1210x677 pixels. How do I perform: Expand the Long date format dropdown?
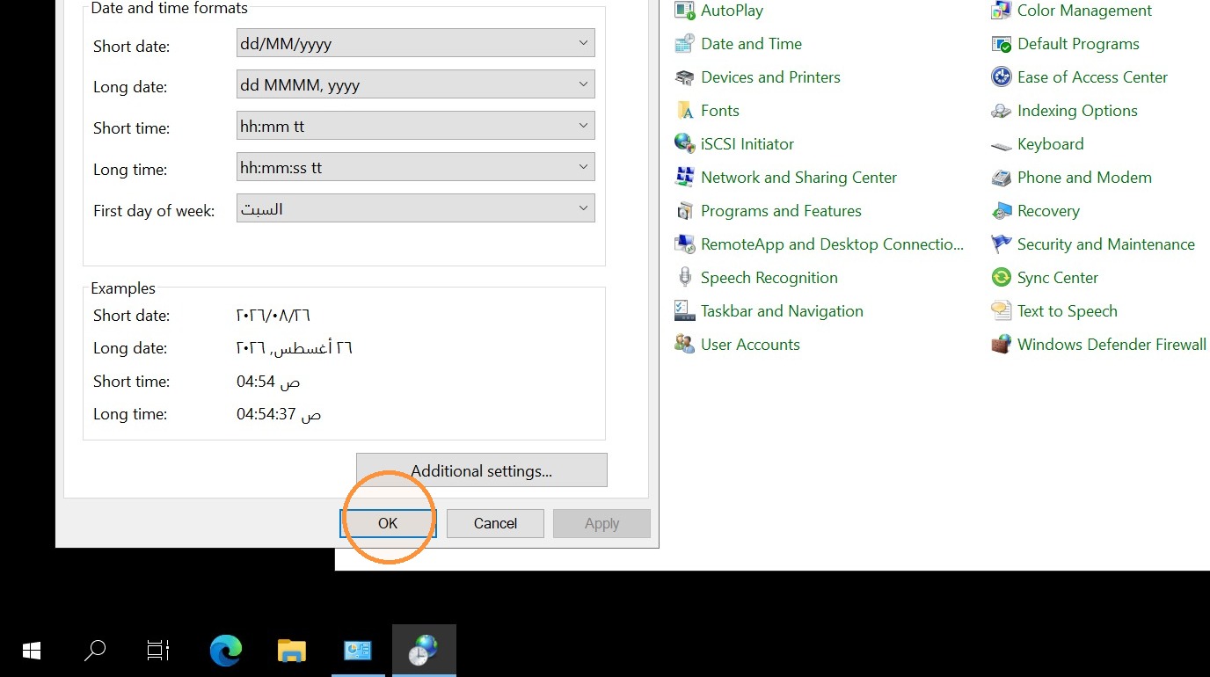coord(416,84)
